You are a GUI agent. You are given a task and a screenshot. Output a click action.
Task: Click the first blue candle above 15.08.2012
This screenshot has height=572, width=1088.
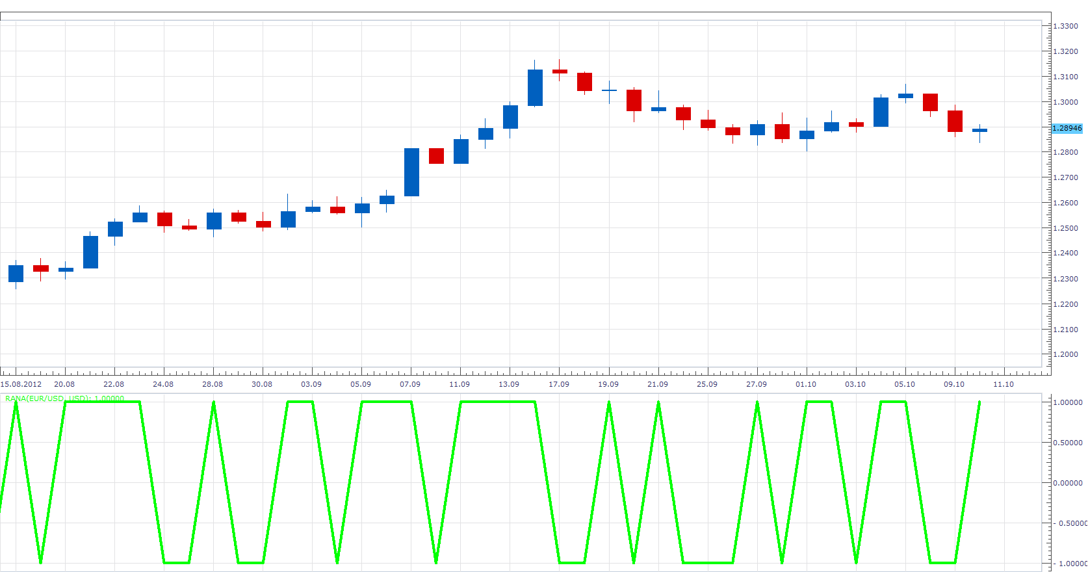16,274
